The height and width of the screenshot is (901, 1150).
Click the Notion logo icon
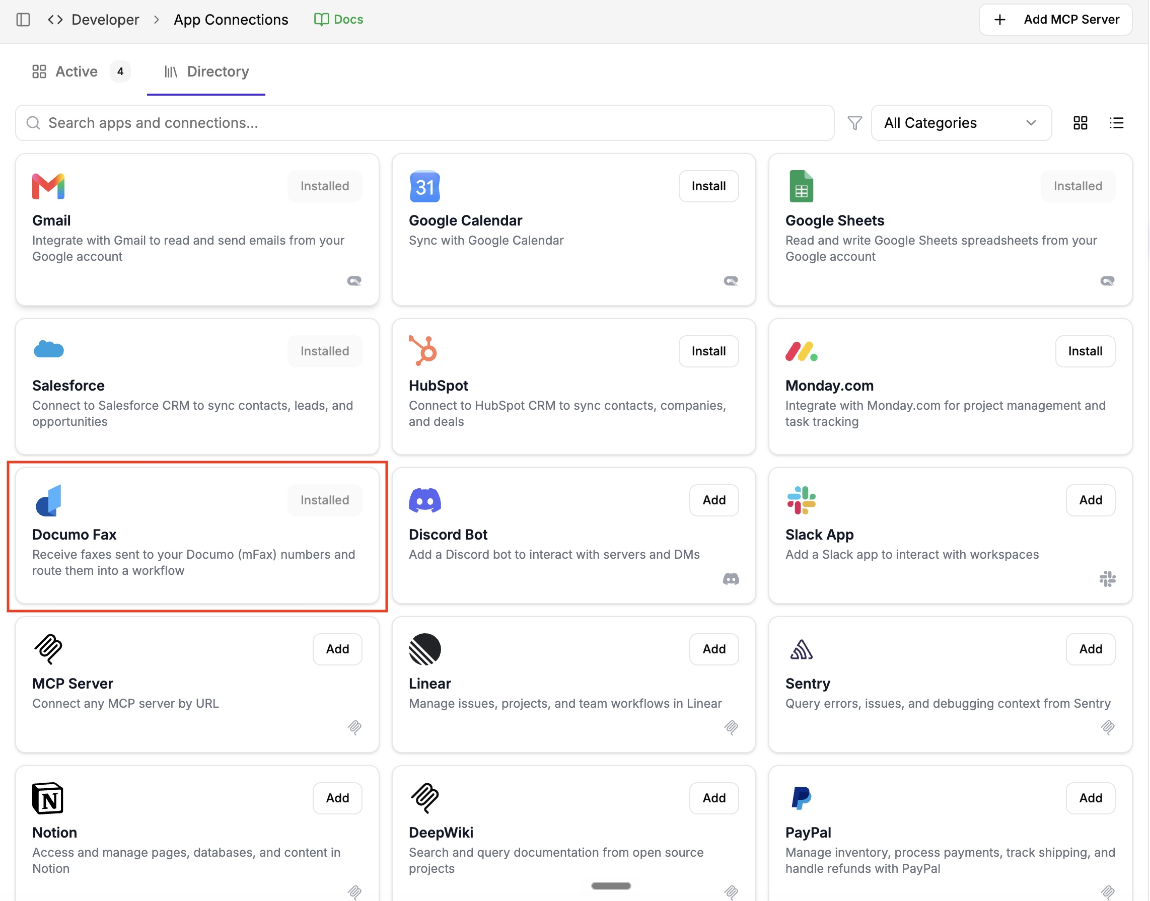coord(48,798)
